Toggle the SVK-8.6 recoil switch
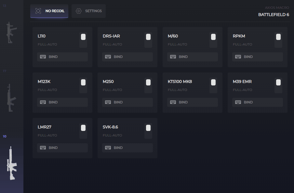 pyautogui.click(x=148, y=131)
